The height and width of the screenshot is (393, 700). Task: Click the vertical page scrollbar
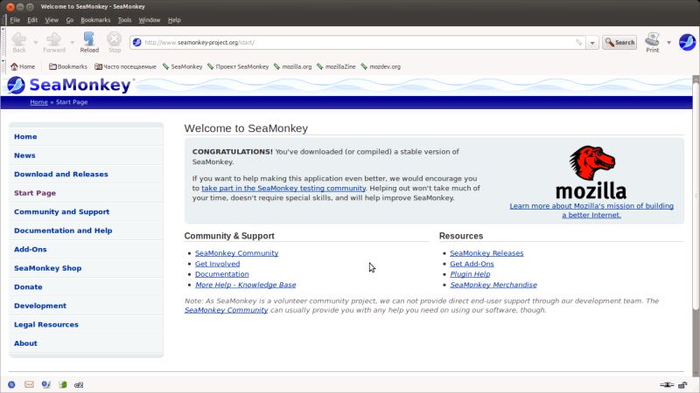click(696, 196)
